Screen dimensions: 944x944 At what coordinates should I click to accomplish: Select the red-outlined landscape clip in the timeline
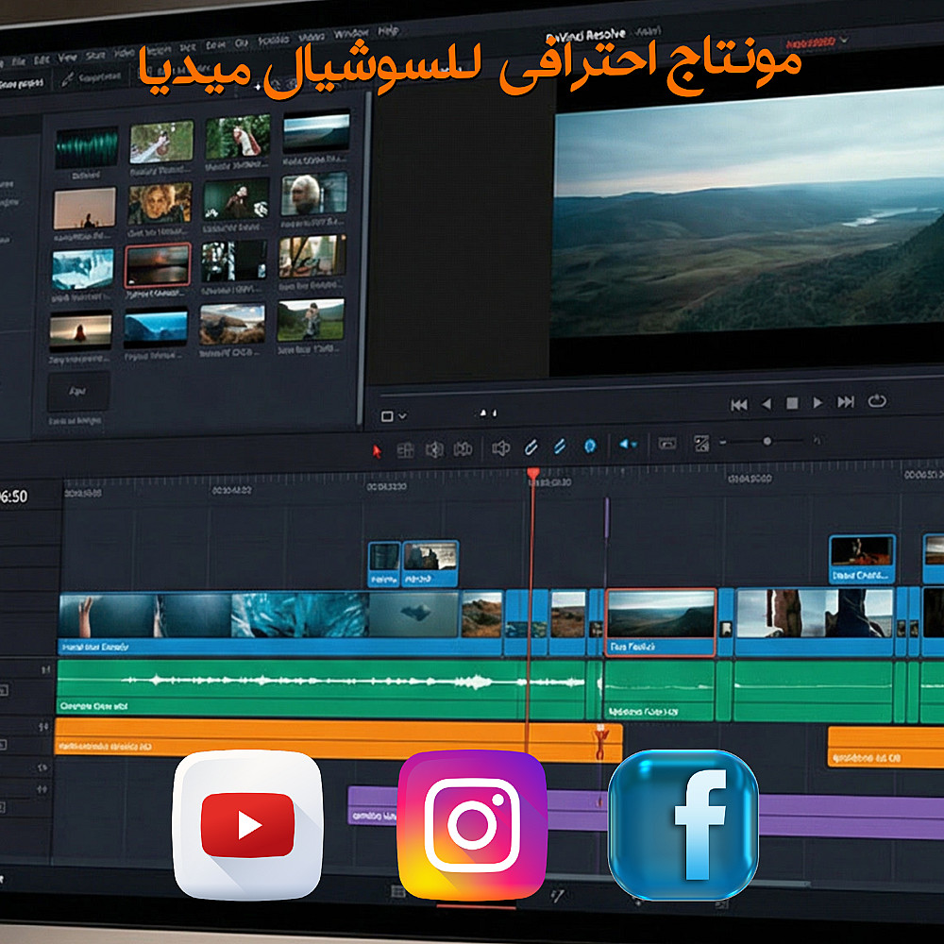coord(661,622)
